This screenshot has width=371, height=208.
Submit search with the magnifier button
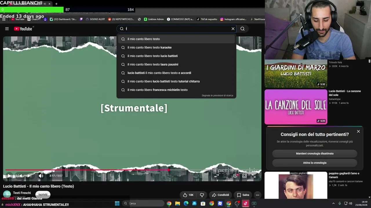point(243,29)
